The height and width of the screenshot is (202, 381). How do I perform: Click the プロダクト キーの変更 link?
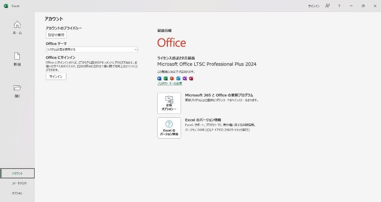pyautogui.click(x=170, y=84)
